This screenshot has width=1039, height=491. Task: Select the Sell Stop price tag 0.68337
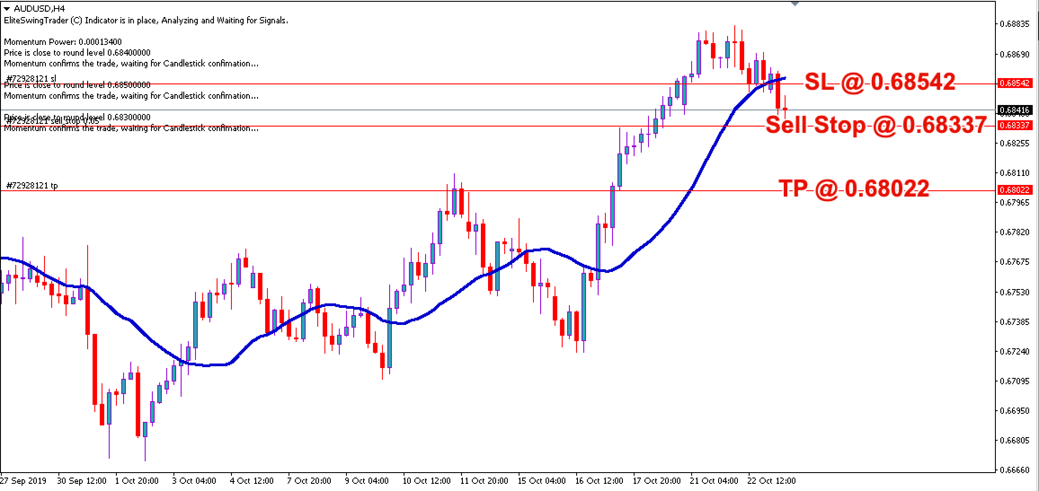[x=1015, y=126]
